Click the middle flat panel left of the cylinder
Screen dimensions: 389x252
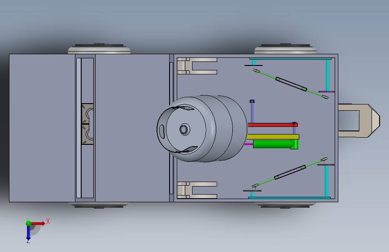coord(132,128)
